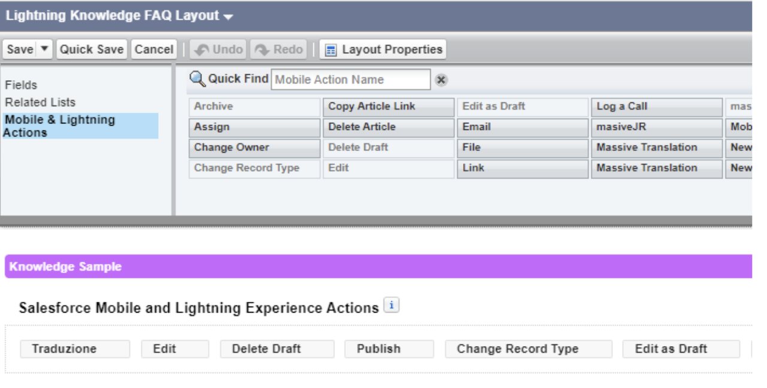Screen dimensions: 767x388
Task: Select the masiveJR palette action
Action: (x=657, y=128)
